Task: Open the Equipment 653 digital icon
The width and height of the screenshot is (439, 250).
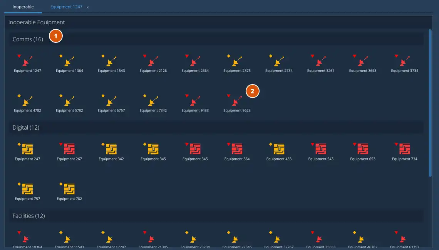Action: (363, 149)
